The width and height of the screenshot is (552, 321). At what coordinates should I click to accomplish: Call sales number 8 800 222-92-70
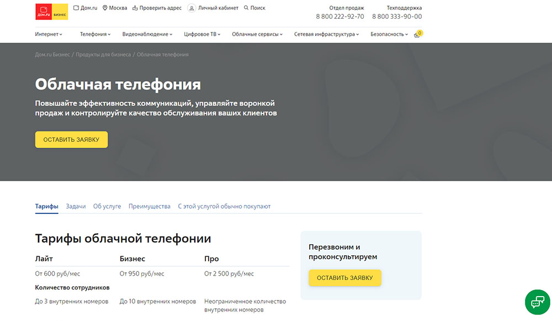(339, 17)
